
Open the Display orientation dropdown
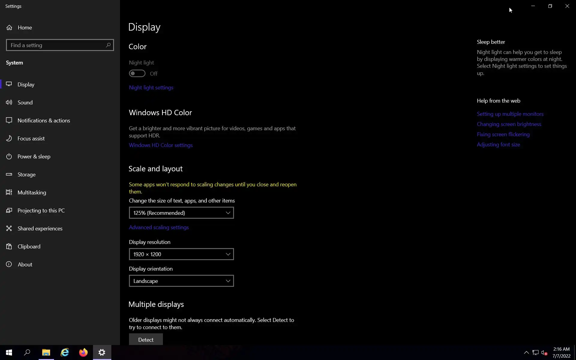tap(181, 281)
